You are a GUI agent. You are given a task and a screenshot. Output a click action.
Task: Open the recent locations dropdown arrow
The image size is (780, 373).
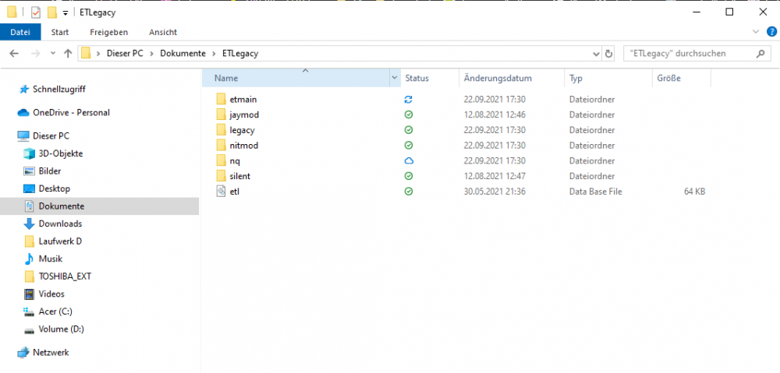(53, 54)
